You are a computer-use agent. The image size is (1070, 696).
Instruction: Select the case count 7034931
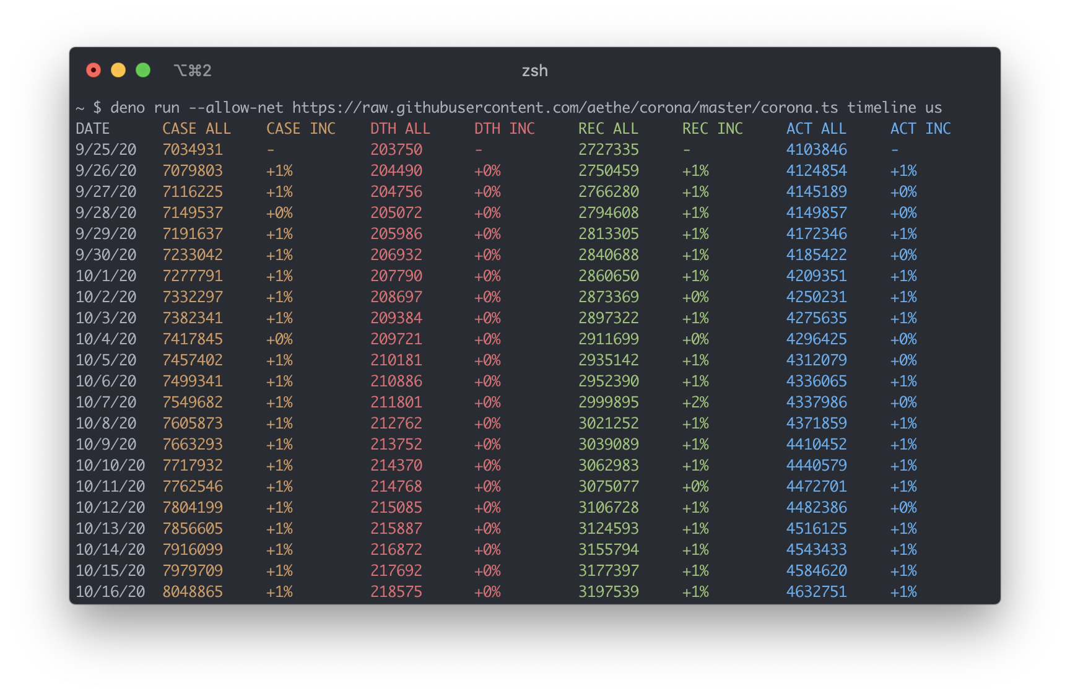pos(193,150)
